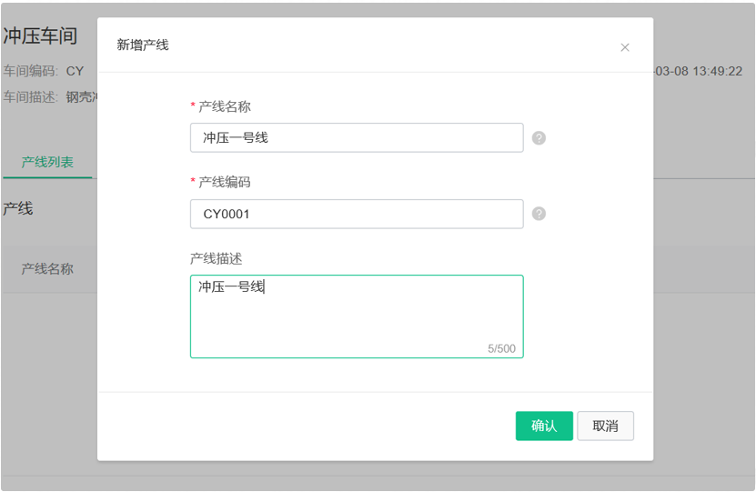Screen dimensions: 756x492
Task: Select the 产线名称 field label
Action: click(225, 106)
